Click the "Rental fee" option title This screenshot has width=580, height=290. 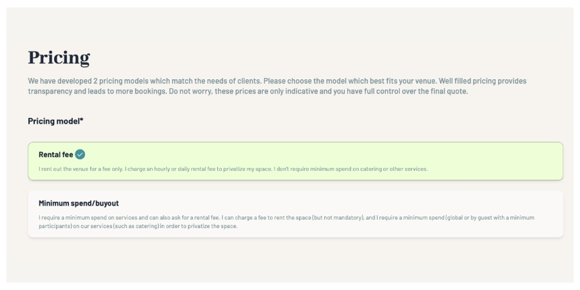pyautogui.click(x=56, y=154)
